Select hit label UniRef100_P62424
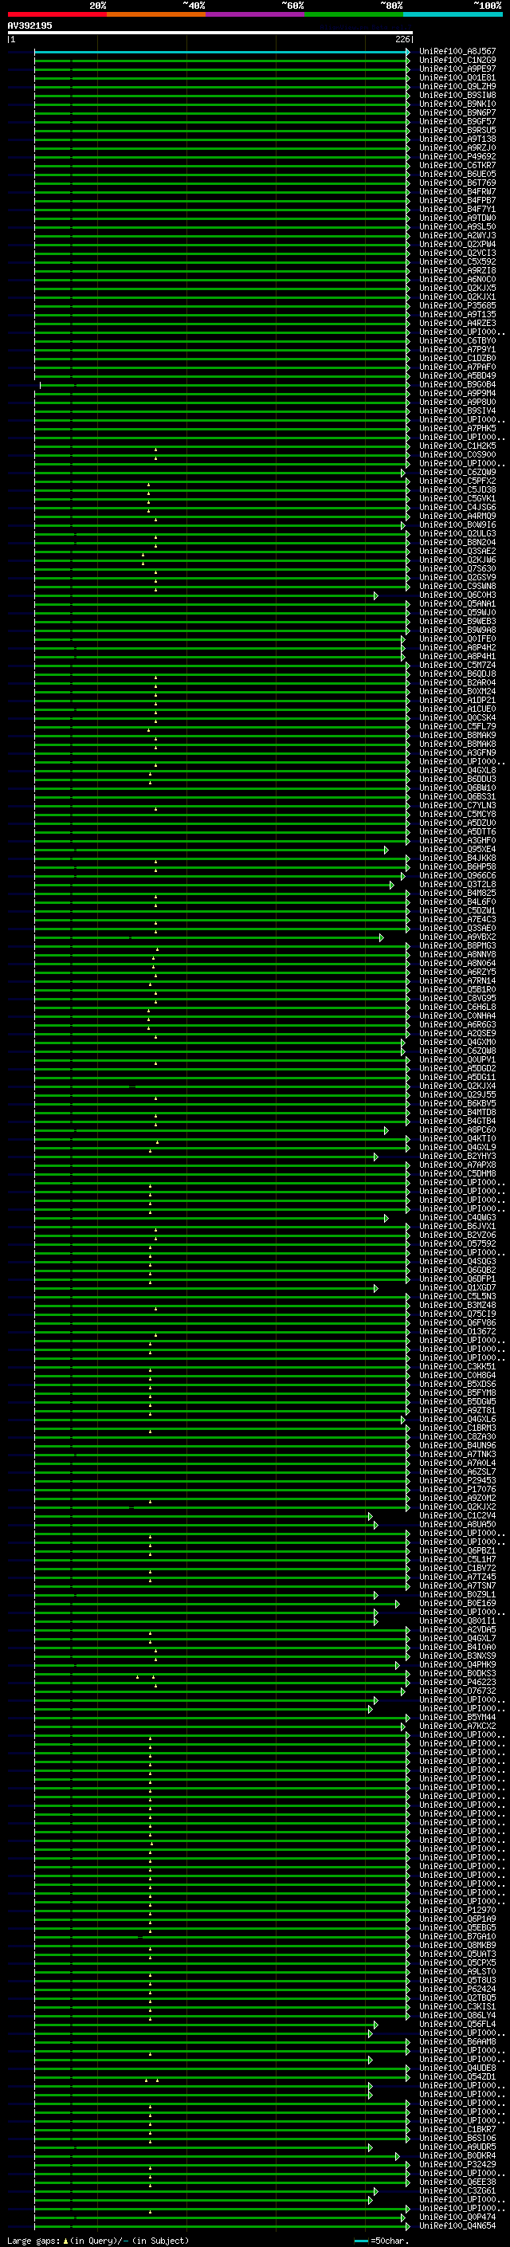Screen dimensions: 510x2247 (457, 1989)
